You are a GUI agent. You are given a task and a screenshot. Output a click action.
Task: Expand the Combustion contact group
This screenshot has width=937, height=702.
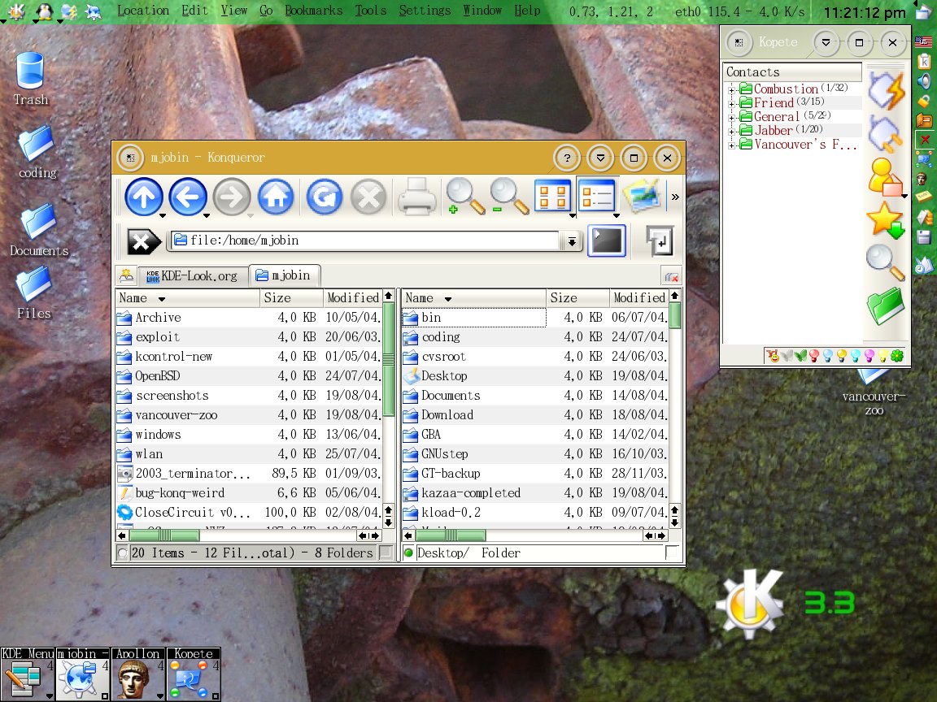coord(731,89)
